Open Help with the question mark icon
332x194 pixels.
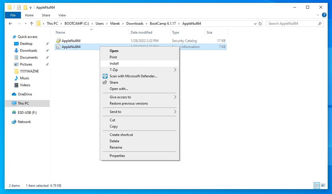click(324, 15)
